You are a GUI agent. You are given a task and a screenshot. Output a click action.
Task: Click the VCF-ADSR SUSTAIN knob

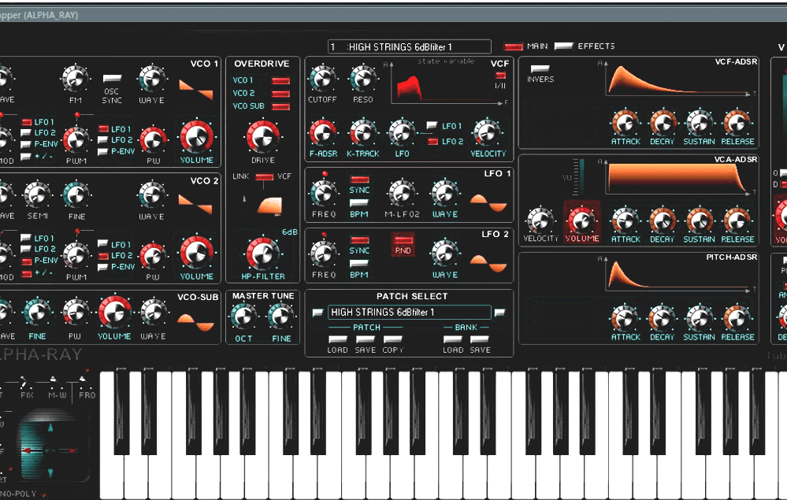tap(700, 122)
